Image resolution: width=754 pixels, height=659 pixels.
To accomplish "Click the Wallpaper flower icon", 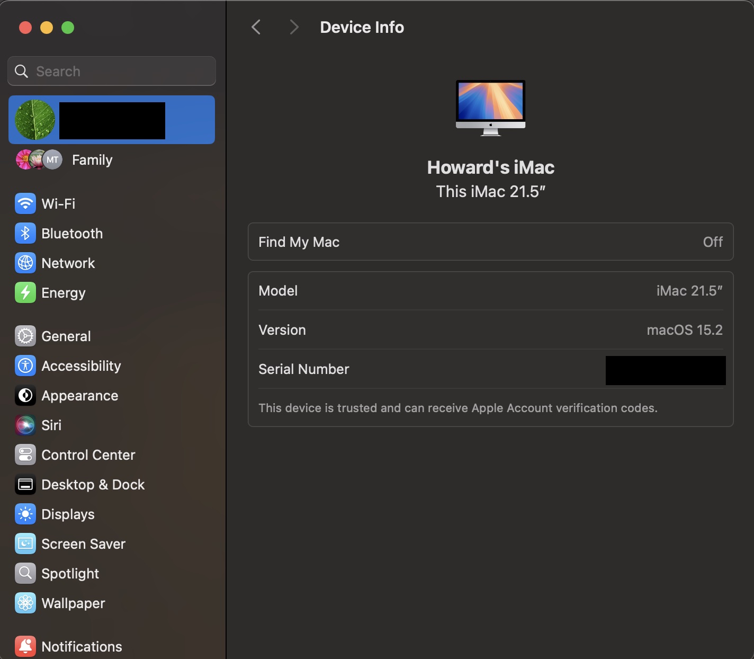I will (25, 603).
